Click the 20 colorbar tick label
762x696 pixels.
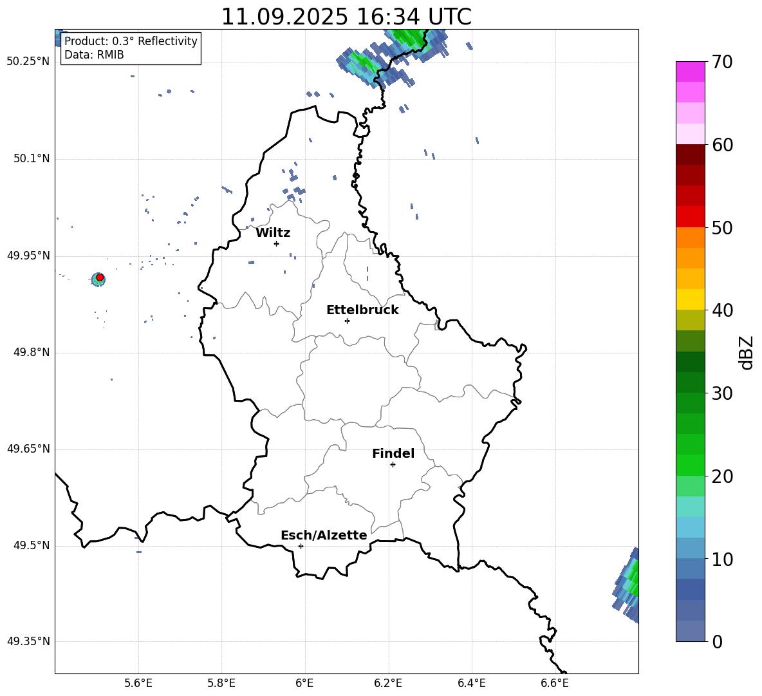point(722,476)
